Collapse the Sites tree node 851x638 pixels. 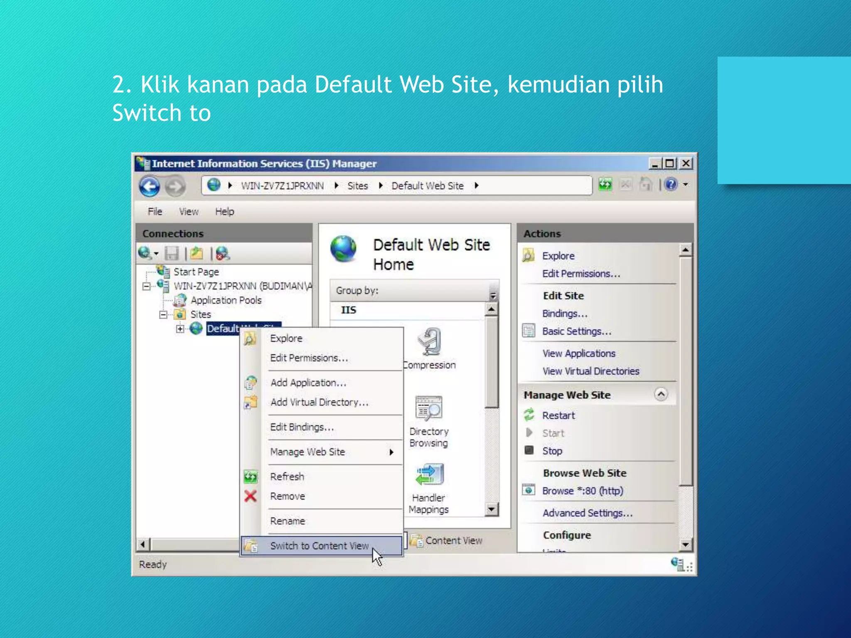[x=163, y=314]
